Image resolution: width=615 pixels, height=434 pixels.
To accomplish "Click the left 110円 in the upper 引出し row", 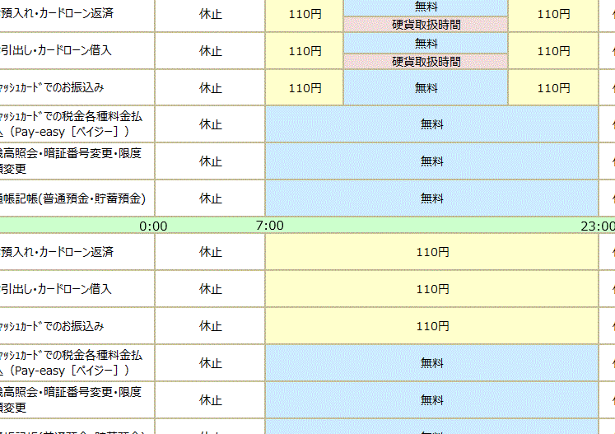I will (x=305, y=51).
